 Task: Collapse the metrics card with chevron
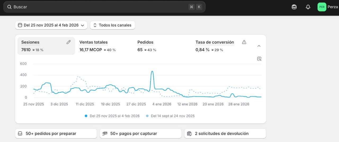tap(259, 46)
